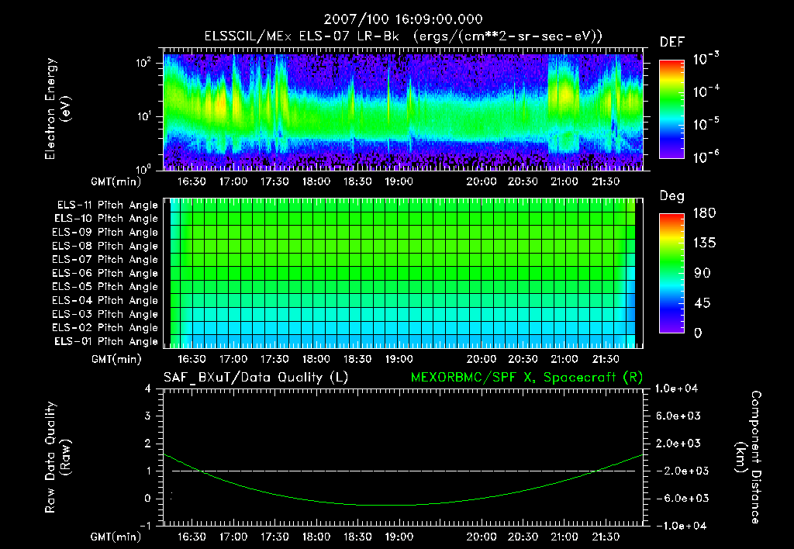The width and height of the screenshot is (794, 549).
Task: Click the 'Raw Data Quality (Raw)' axis label
Action: 57,457
